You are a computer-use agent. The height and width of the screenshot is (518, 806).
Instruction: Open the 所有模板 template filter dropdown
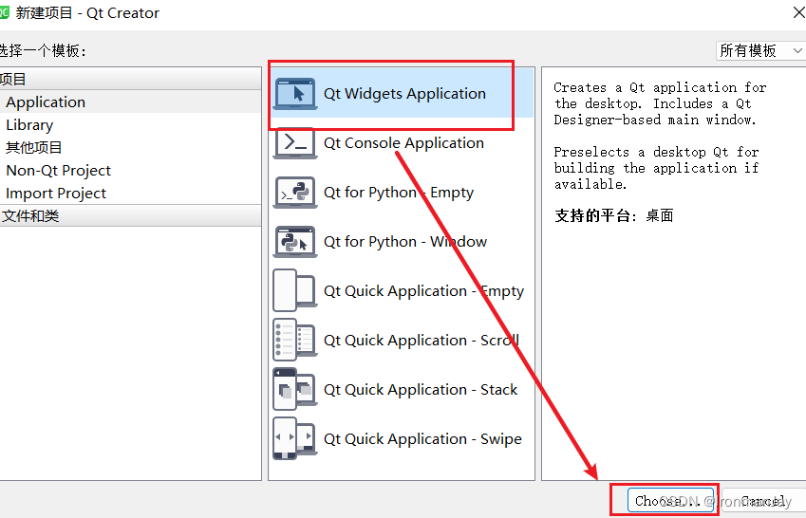click(x=760, y=50)
